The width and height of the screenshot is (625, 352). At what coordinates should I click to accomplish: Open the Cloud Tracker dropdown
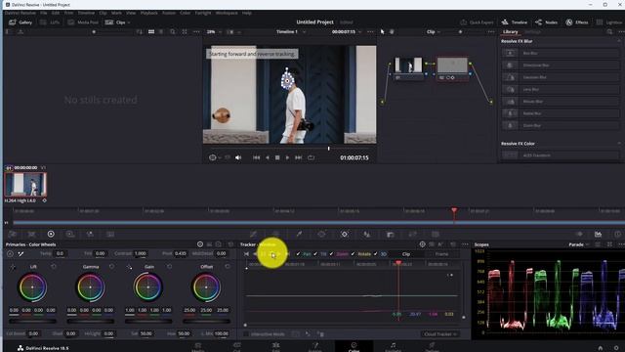click(x=440, y=334)
